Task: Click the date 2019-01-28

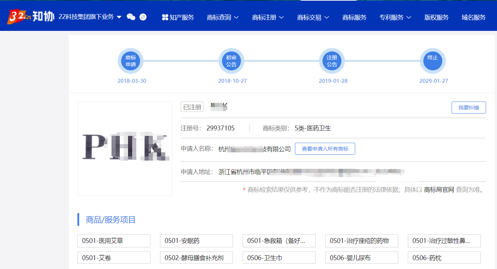Action: tap(333, 81)
